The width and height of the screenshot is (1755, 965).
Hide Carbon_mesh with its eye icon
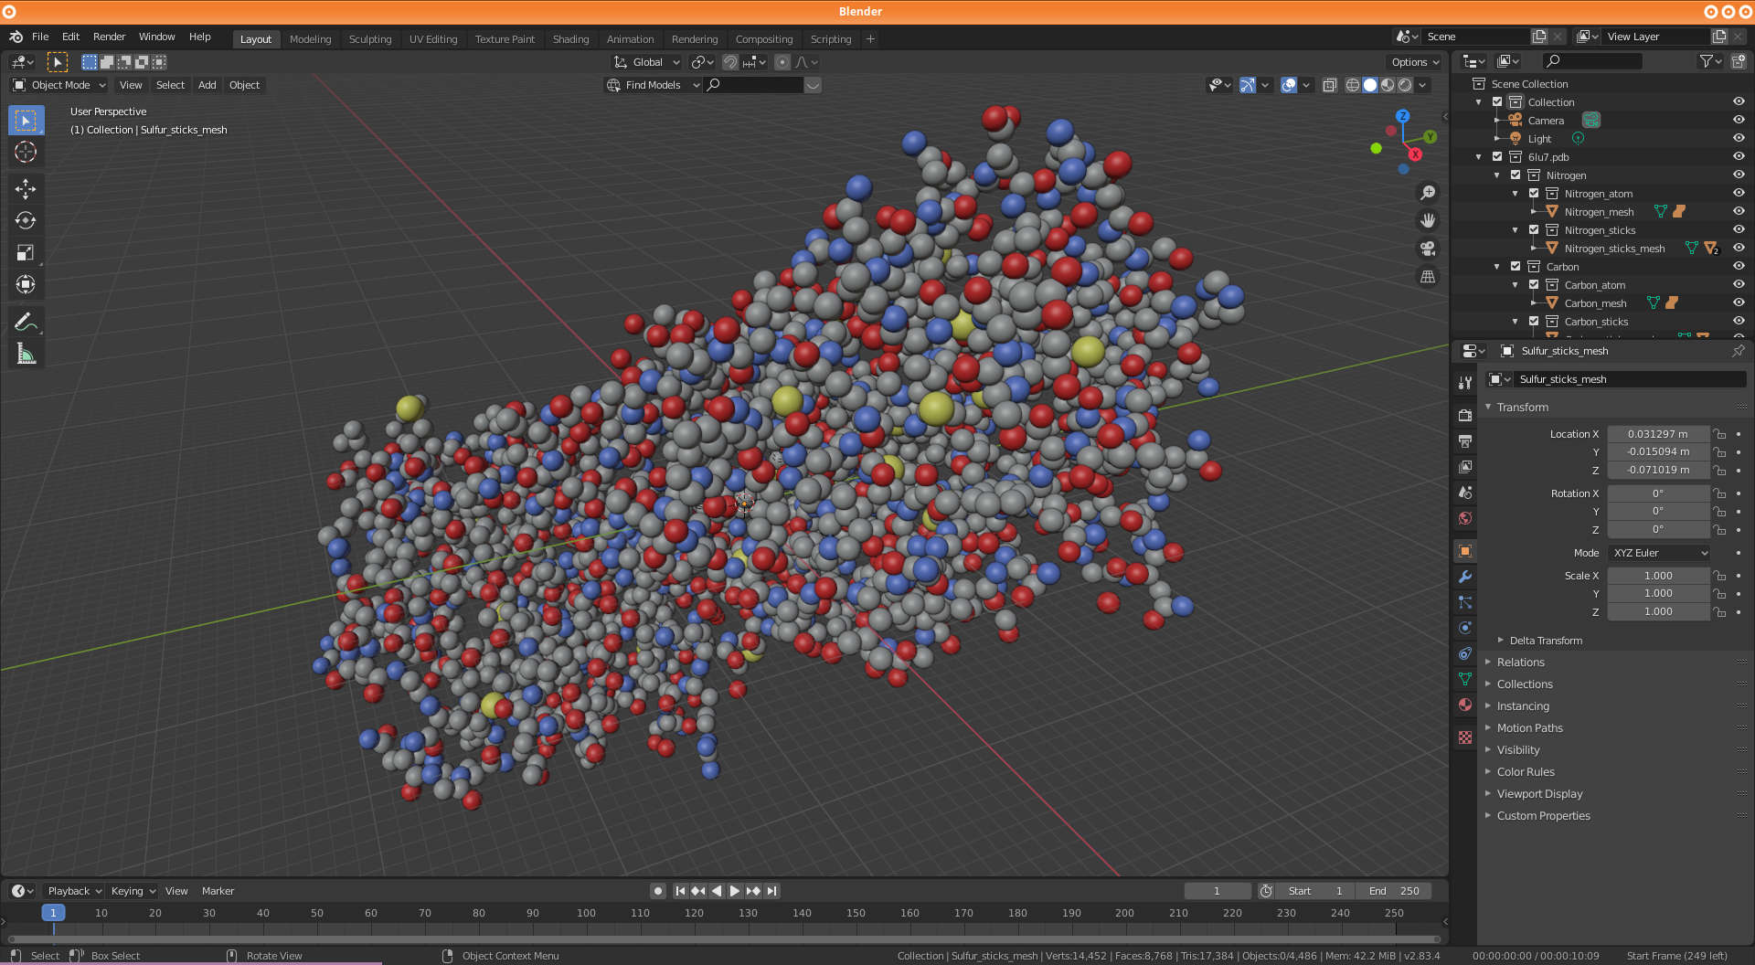pos(1739,302)
